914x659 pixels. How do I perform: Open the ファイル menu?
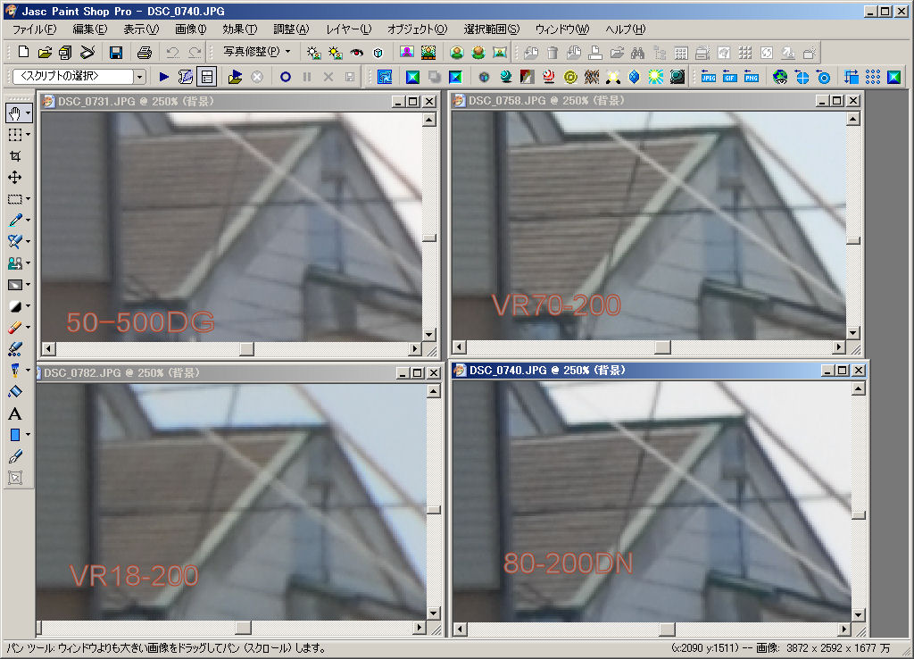35,29
